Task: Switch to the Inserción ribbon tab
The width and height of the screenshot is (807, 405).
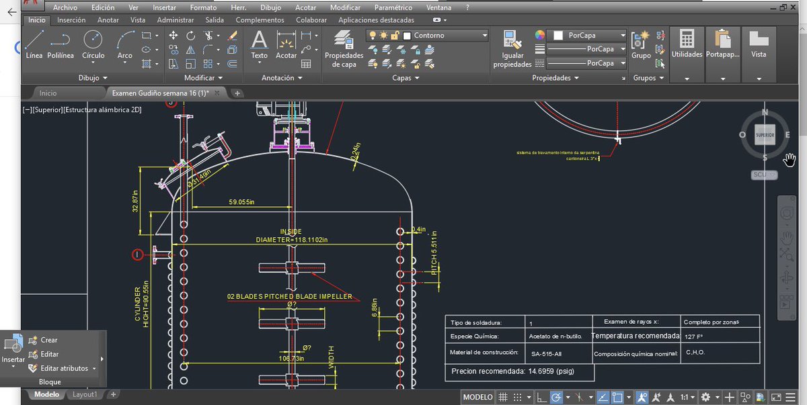Action: (71, 20)
